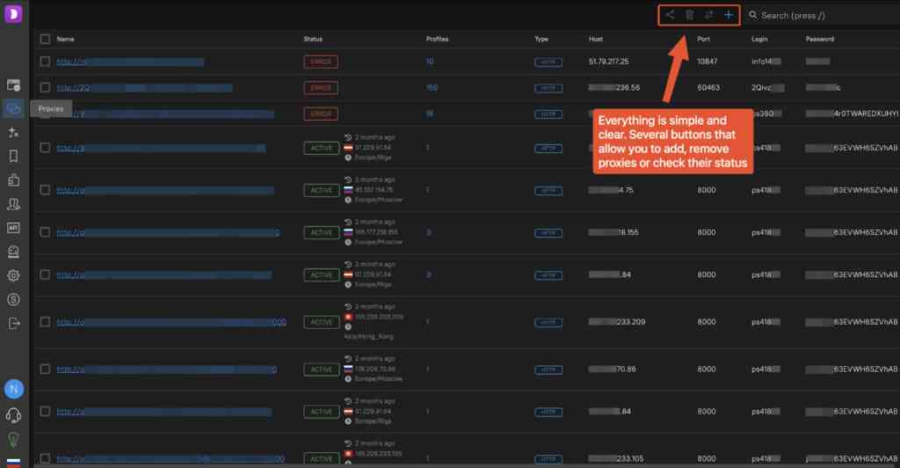Click the plus icon to add proxy
Viewport: 900px width, 468px height.
(729, 15)
